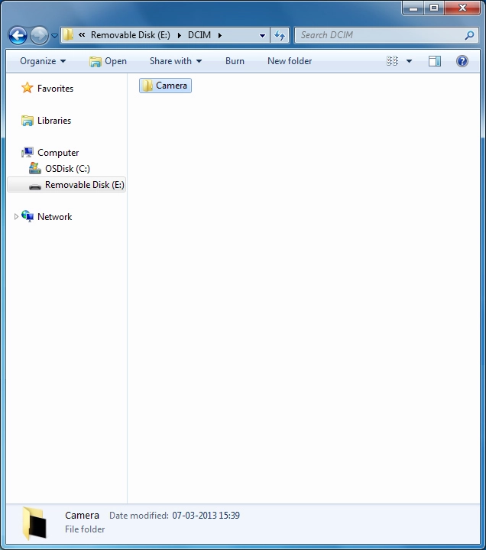Select OSDisk (C:) in the navigation pane
Viewport: 486px width, 550px height.
tap(66, 169)
